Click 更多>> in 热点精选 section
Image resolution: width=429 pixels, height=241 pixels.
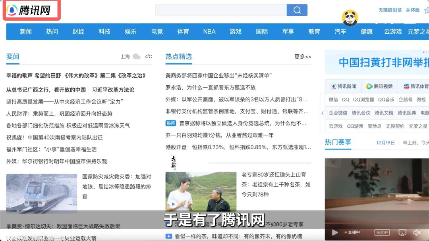click(303, 57)
